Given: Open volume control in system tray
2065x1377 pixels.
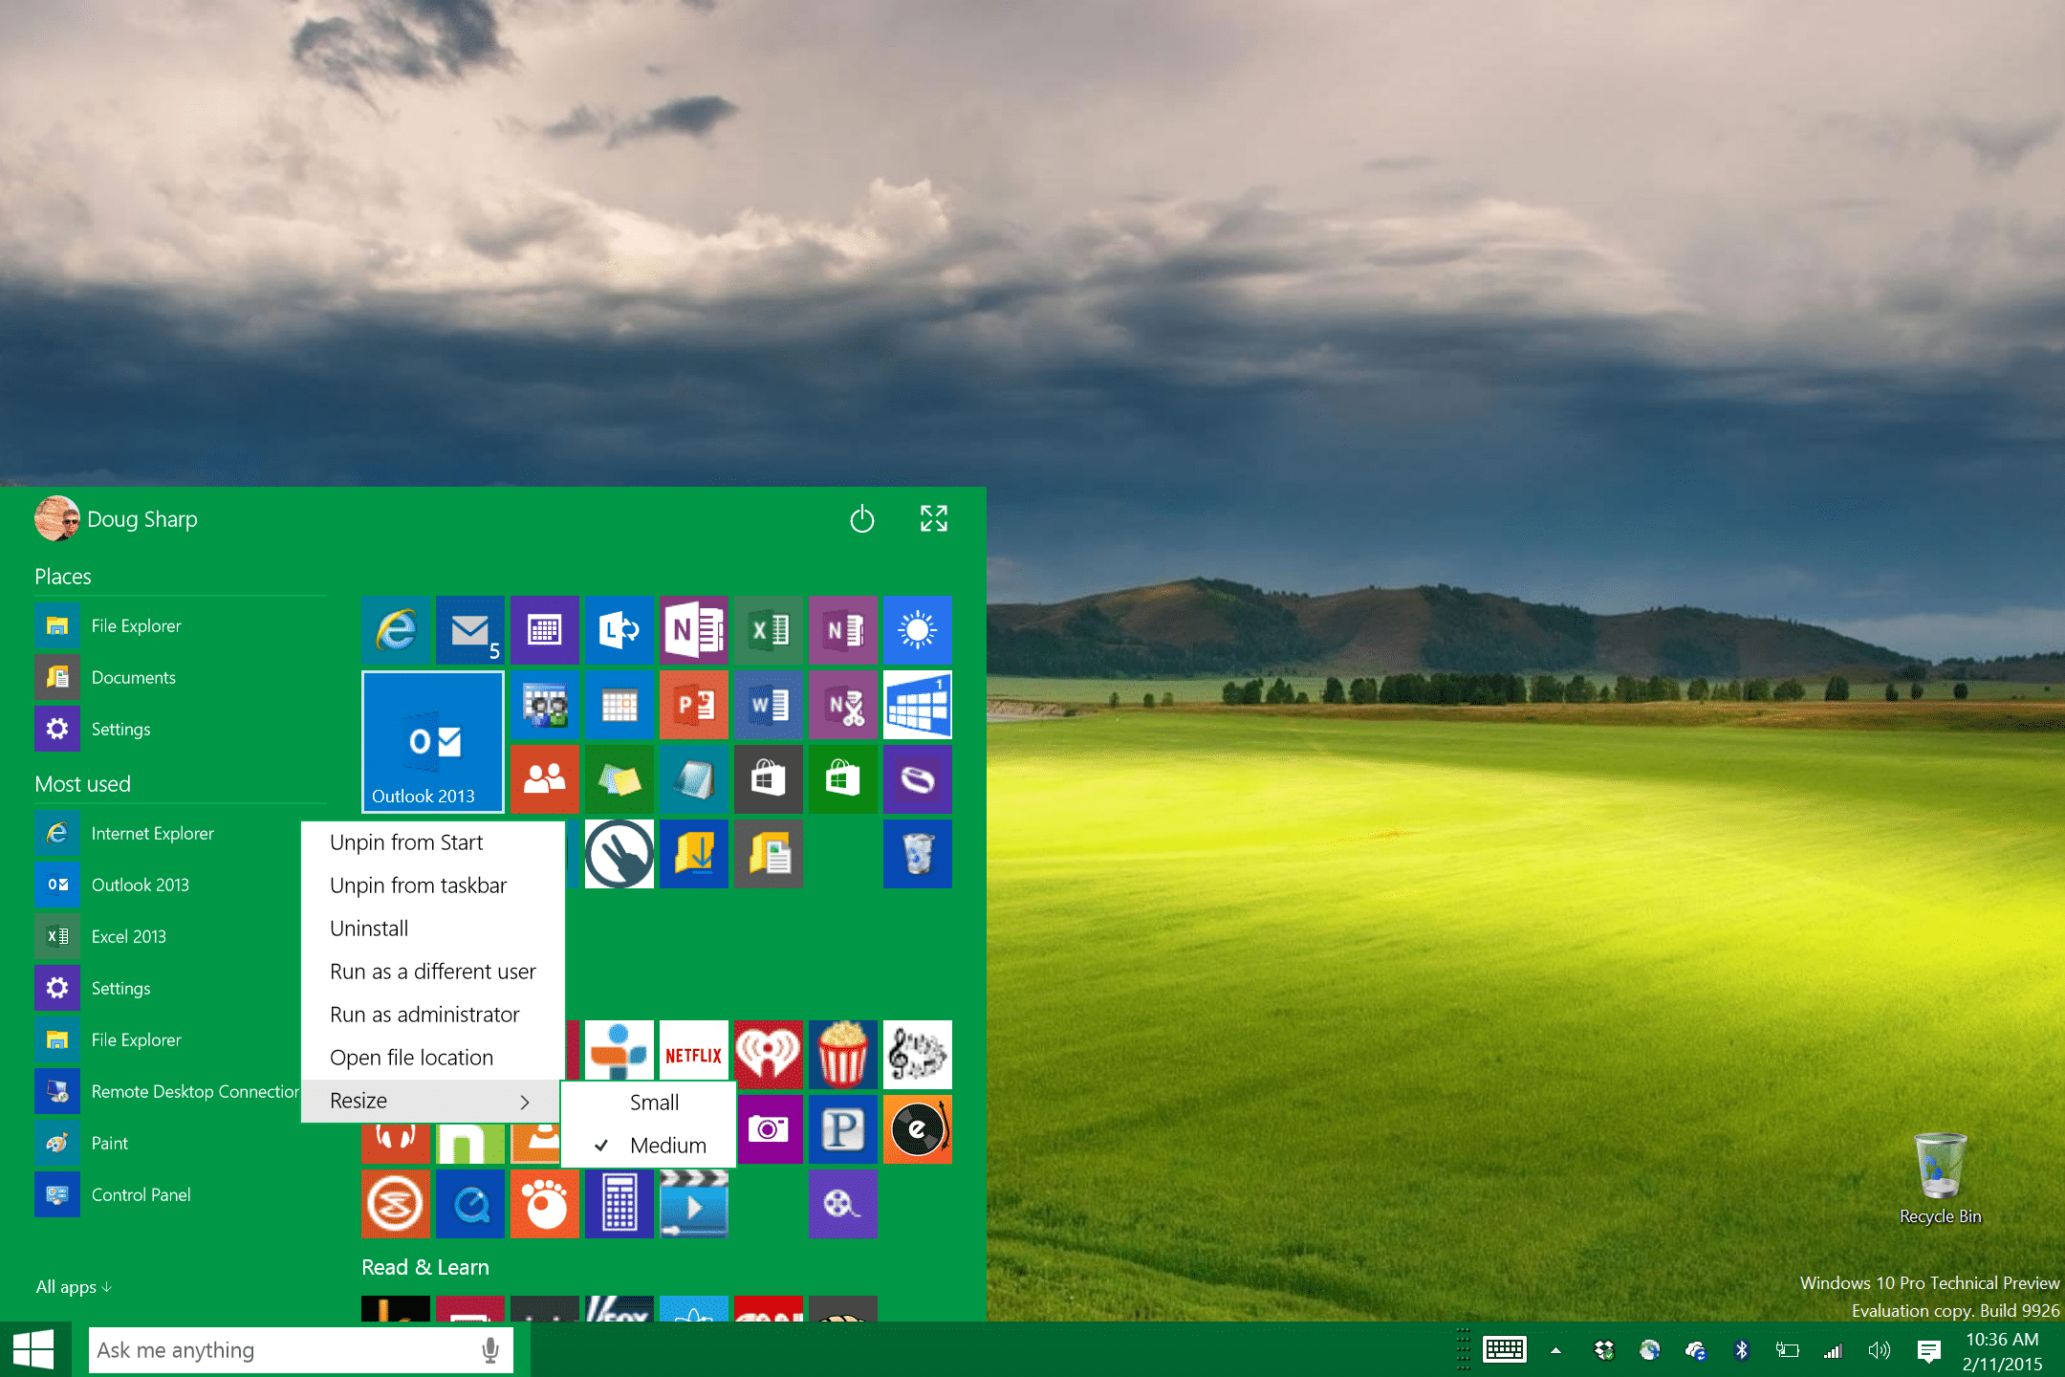Looking at the screenshot, I should point(1880,1350).
